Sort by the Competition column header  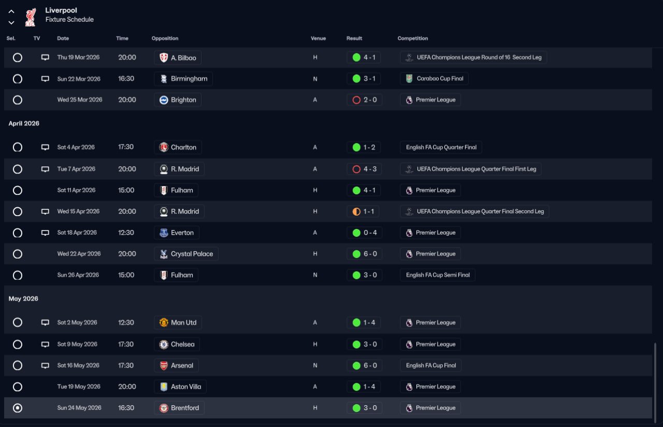tap(413, 38)
